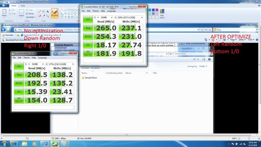Open Internet Explorer from taskbar
Screen dimensions: 261x147
point(14,144)
